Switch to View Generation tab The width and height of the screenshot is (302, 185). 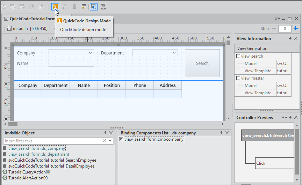252,49
